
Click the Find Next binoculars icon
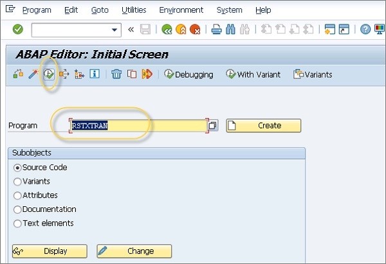point(244,30)
